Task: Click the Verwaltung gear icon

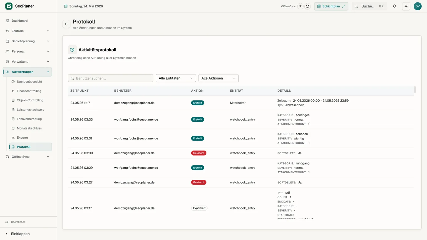Action: [x=8, y=62]
